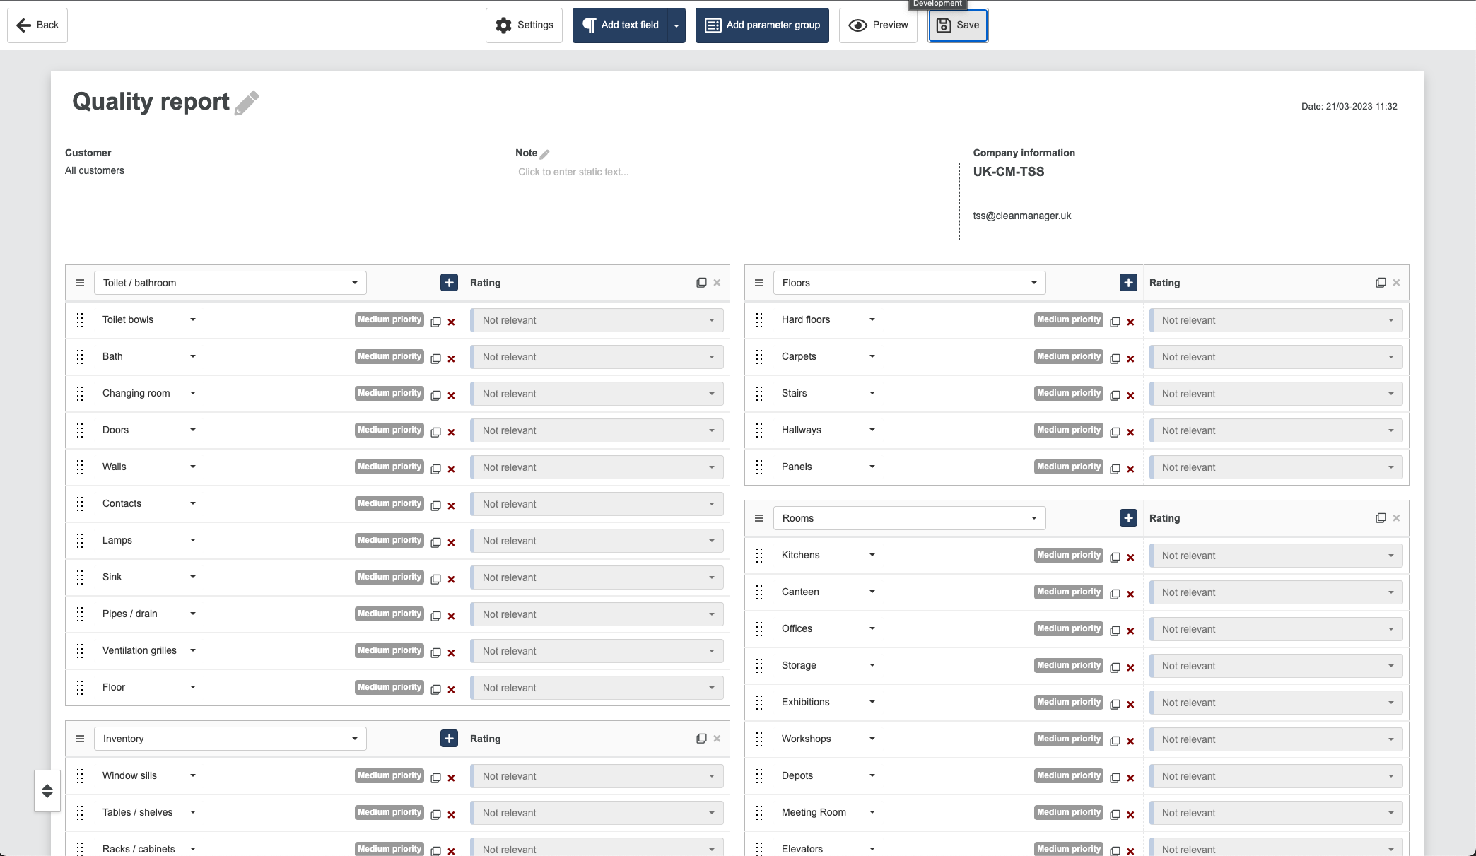Open the Kitchens parameter dropdown
Viewport: 1476px width, 856px height.
point(872,555)
